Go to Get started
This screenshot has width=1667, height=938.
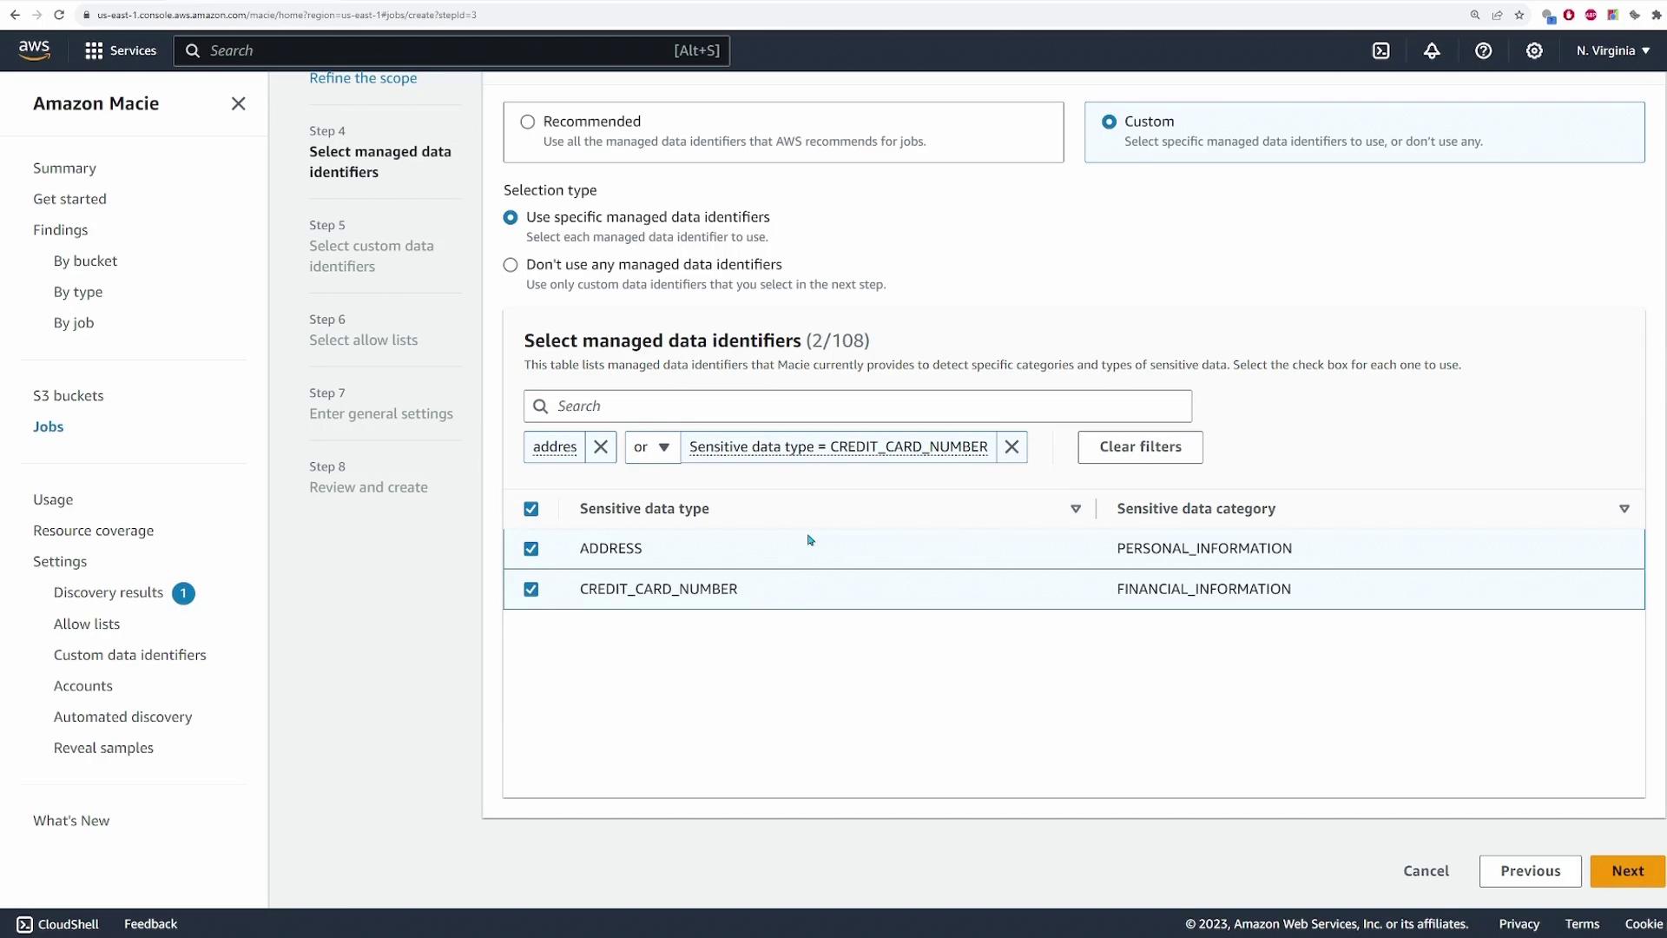pos(69,199)
